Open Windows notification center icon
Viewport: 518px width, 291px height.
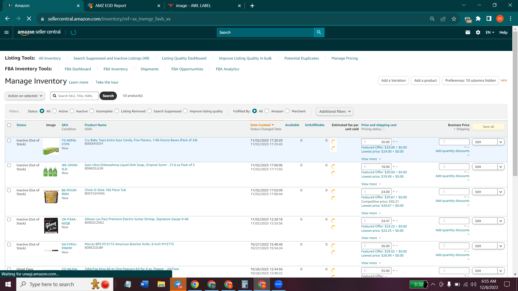coord(507,284)
